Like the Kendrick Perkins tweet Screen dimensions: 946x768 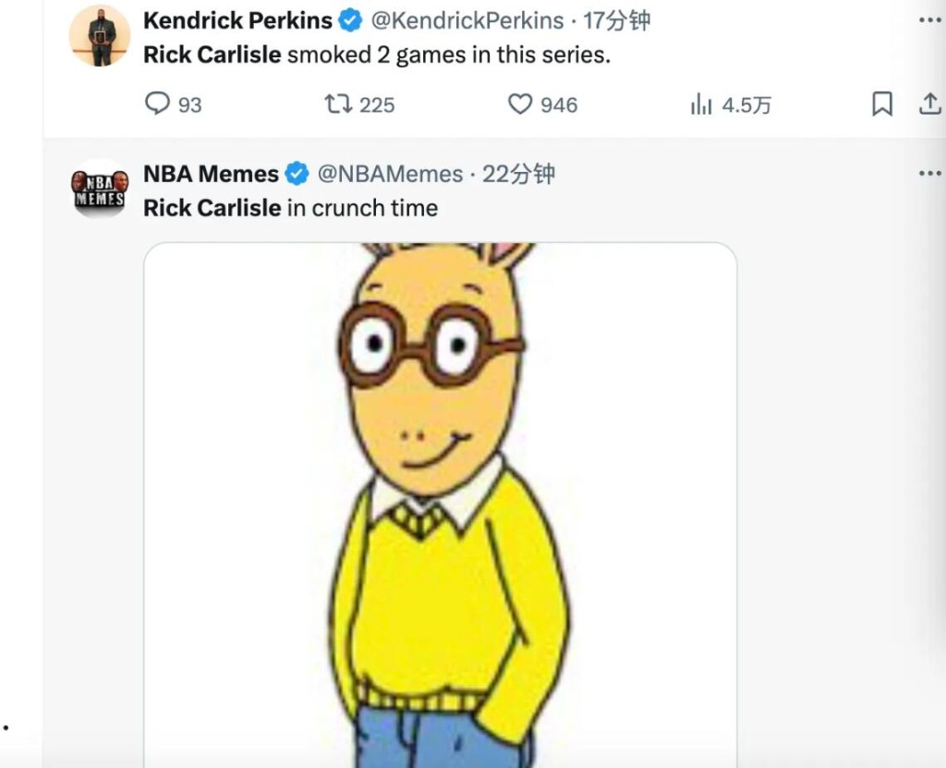[521, 104]
